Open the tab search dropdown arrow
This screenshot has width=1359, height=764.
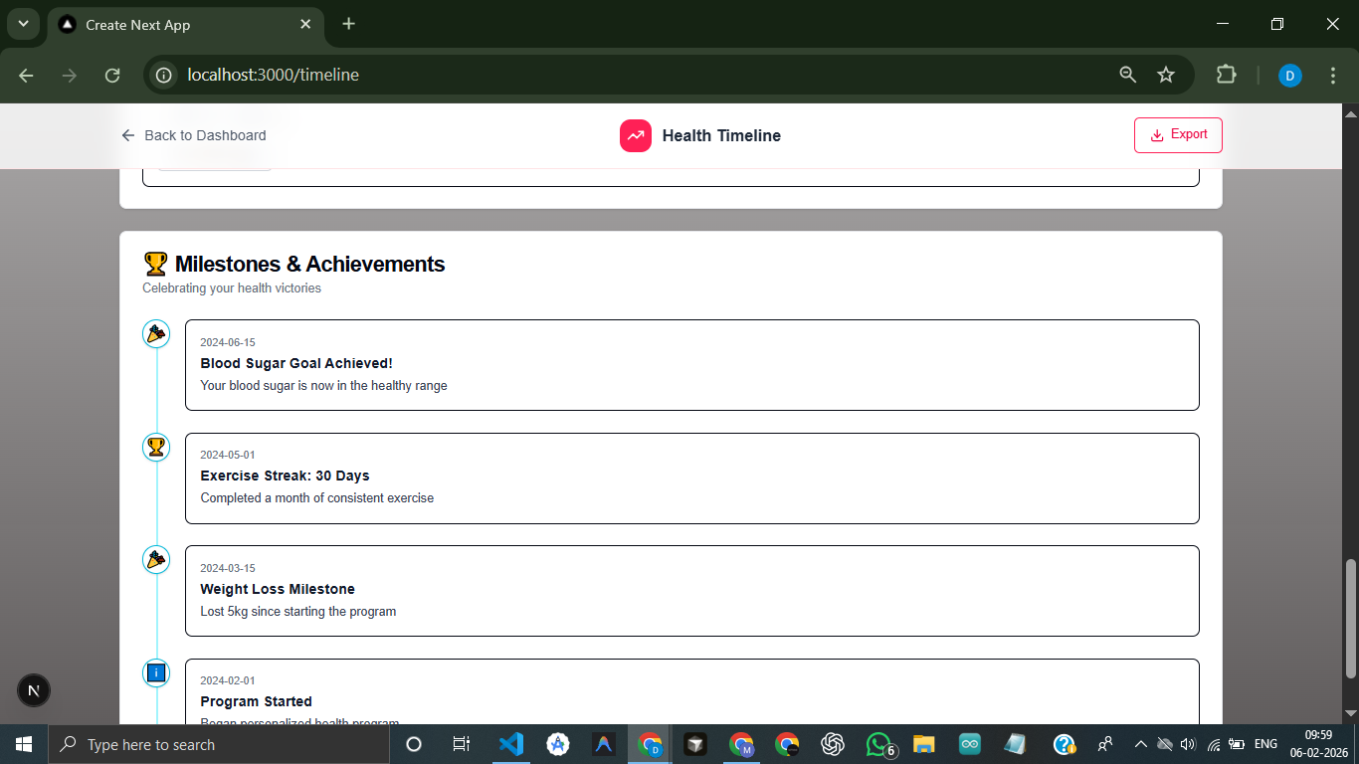(23, 24)
